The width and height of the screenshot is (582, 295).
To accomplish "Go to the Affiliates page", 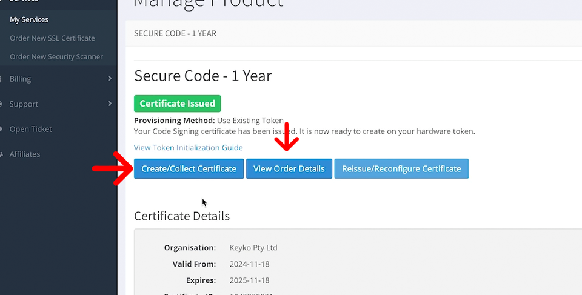I will coord(25,154).
